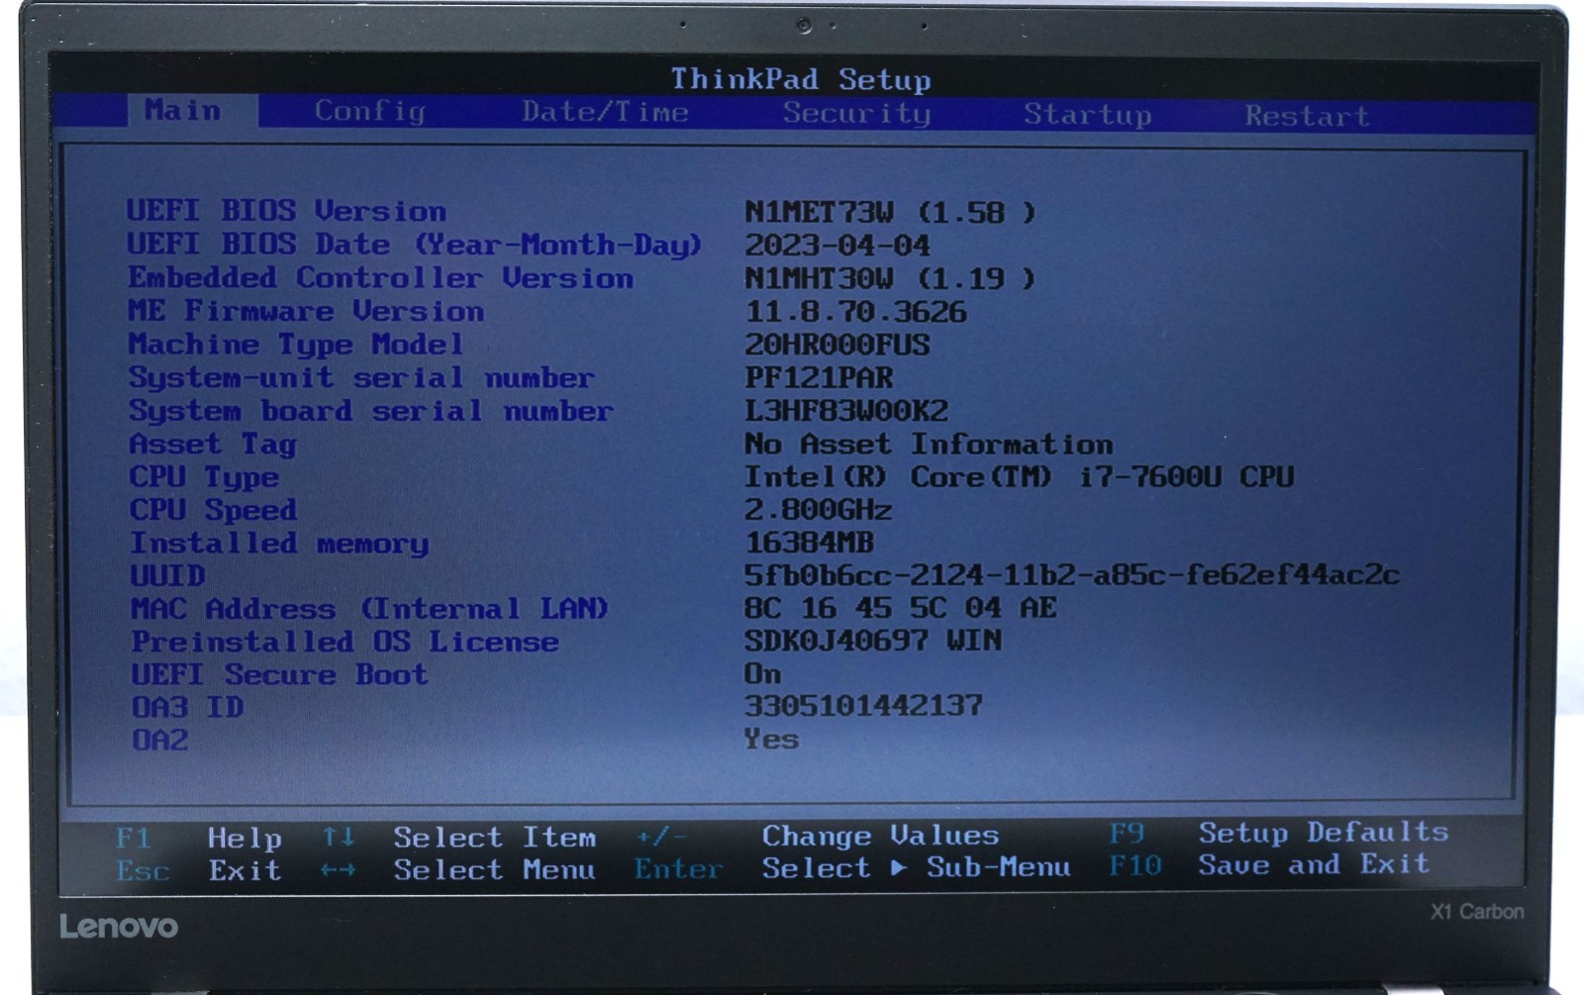The image size is (1584, 995).
Task: Click the Installed memory label
Action: [x=279, y=544]
